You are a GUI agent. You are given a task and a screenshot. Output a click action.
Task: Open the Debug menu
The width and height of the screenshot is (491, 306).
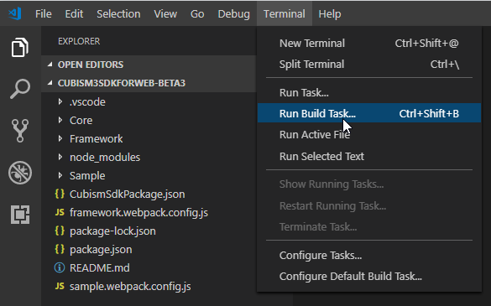pos(233,13)
